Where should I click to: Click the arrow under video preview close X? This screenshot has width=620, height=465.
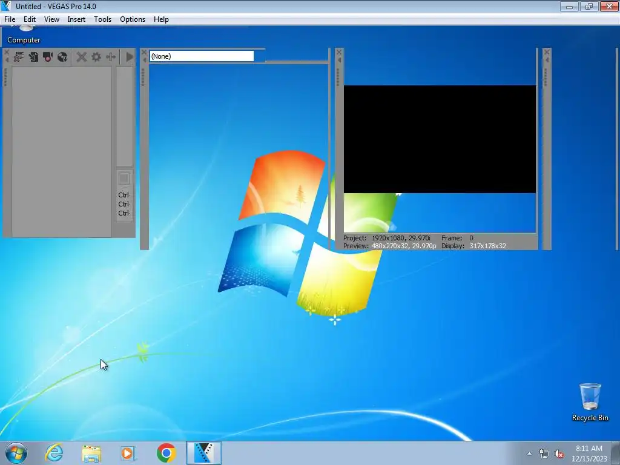[338, 60]
